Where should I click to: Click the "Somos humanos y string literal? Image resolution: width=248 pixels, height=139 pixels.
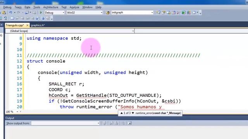click(139, 107)
